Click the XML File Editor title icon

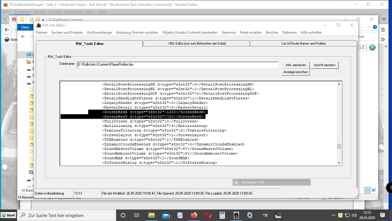38,25
